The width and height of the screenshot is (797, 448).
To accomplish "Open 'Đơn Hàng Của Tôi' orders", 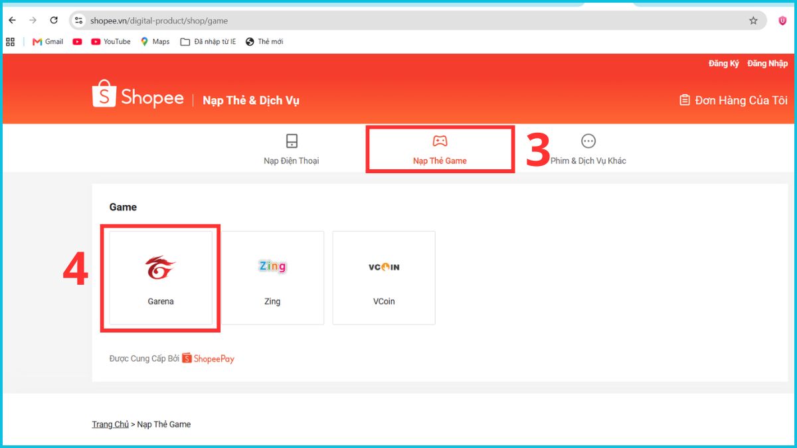I will click(733, 100).
